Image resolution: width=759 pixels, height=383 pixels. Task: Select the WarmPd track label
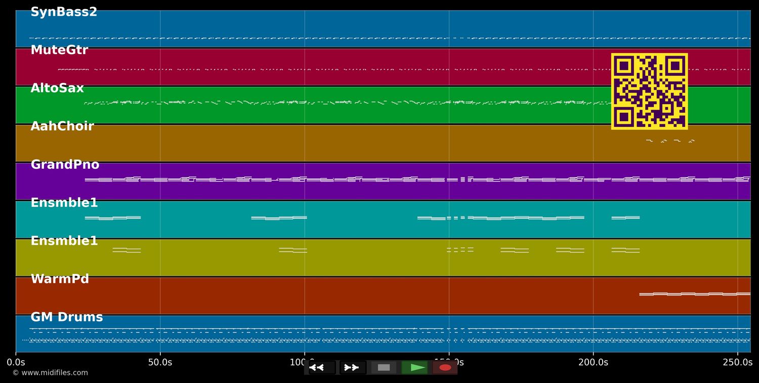[x=60, y=279]
